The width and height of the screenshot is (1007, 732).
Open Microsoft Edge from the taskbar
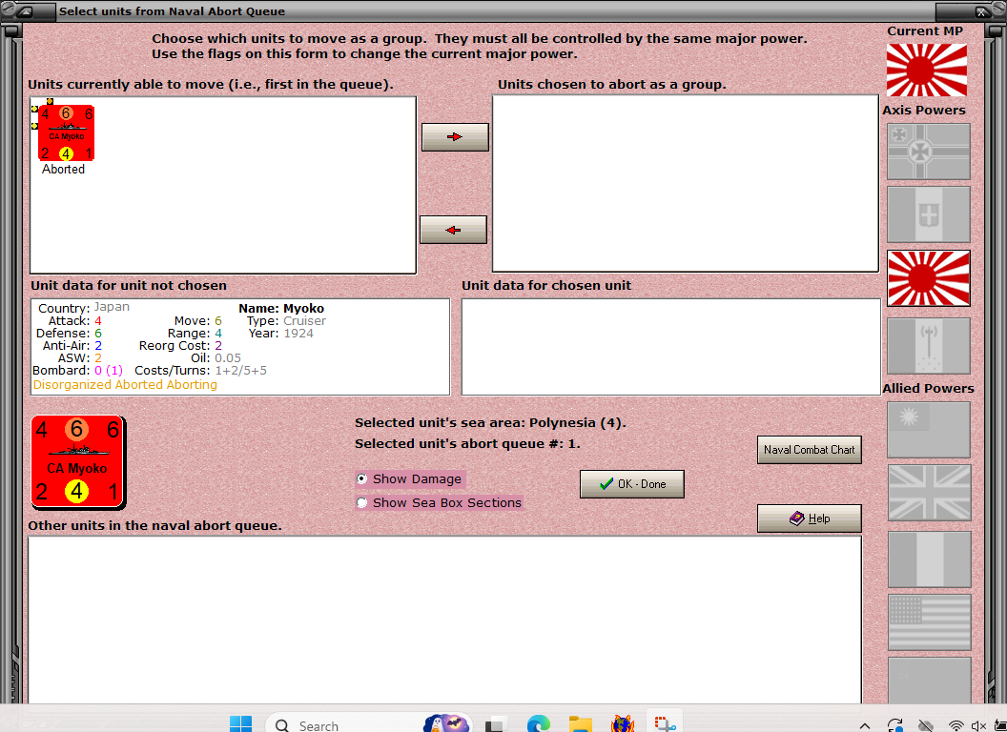(538, 724)
